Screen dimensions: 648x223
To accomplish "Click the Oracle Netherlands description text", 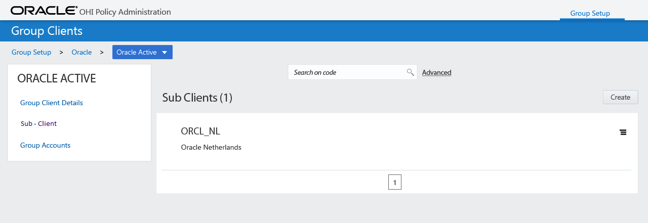I will pos(211,148).
